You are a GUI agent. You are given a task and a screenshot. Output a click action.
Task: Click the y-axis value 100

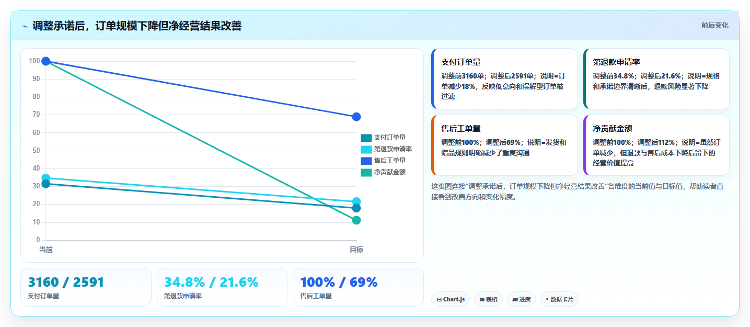[34, 61]
